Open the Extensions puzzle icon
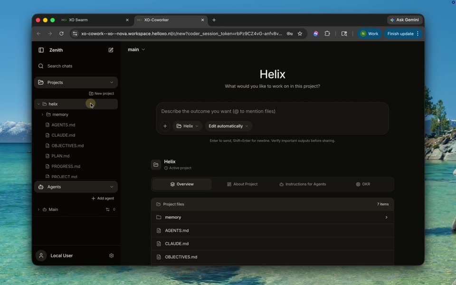The width and height of the screenshot is (456, 285). (x=327, y=34)
